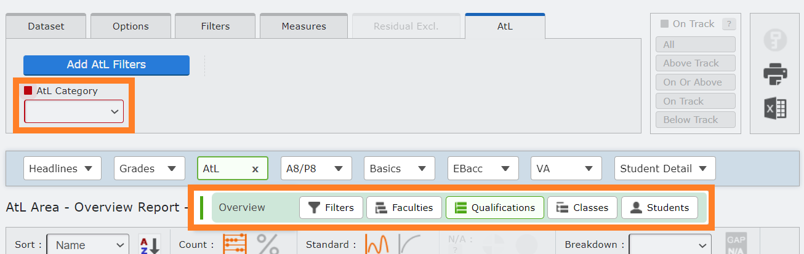Screen dimensions: 804x254
Task: Switch count display to percentage icon
Action: tap(268, 244)
